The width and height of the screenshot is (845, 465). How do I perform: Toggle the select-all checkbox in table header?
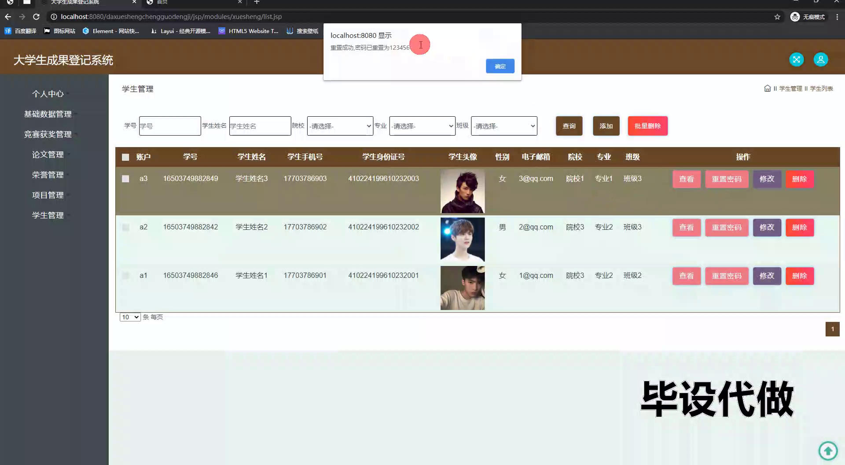(125, 157)
